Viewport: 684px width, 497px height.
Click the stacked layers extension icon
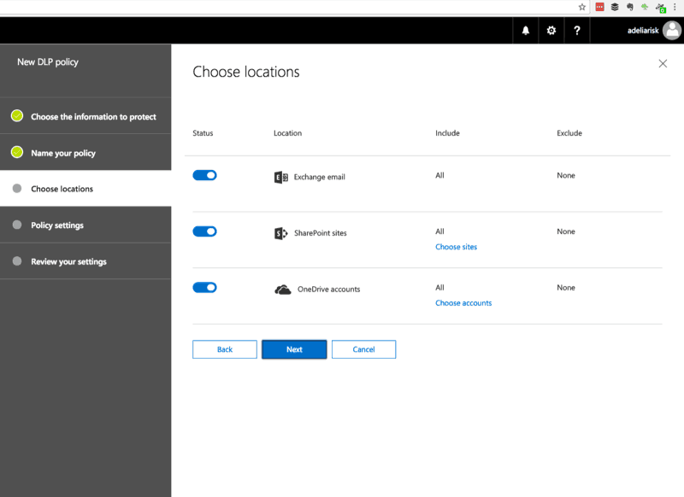pyautogui.click(x=615, y=7)
